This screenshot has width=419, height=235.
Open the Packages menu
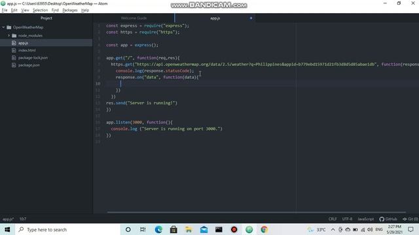point(70,10)
